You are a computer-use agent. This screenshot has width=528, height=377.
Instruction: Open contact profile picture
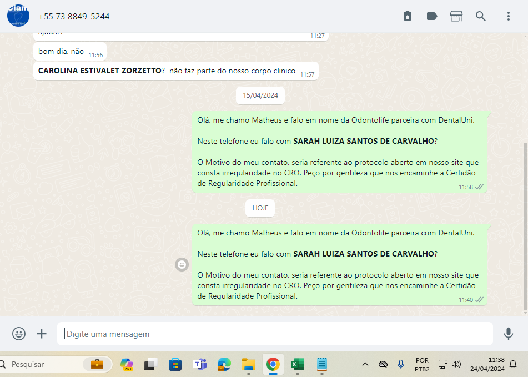[18, 15]
